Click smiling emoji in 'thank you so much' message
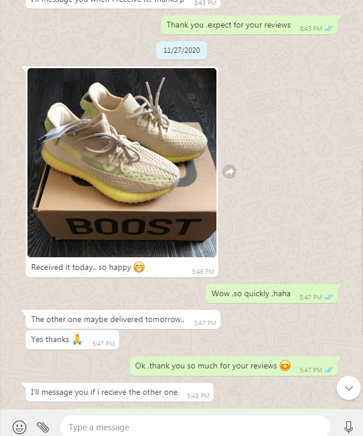The height and width of the screenshot is (436, 363). coord(285,366)
